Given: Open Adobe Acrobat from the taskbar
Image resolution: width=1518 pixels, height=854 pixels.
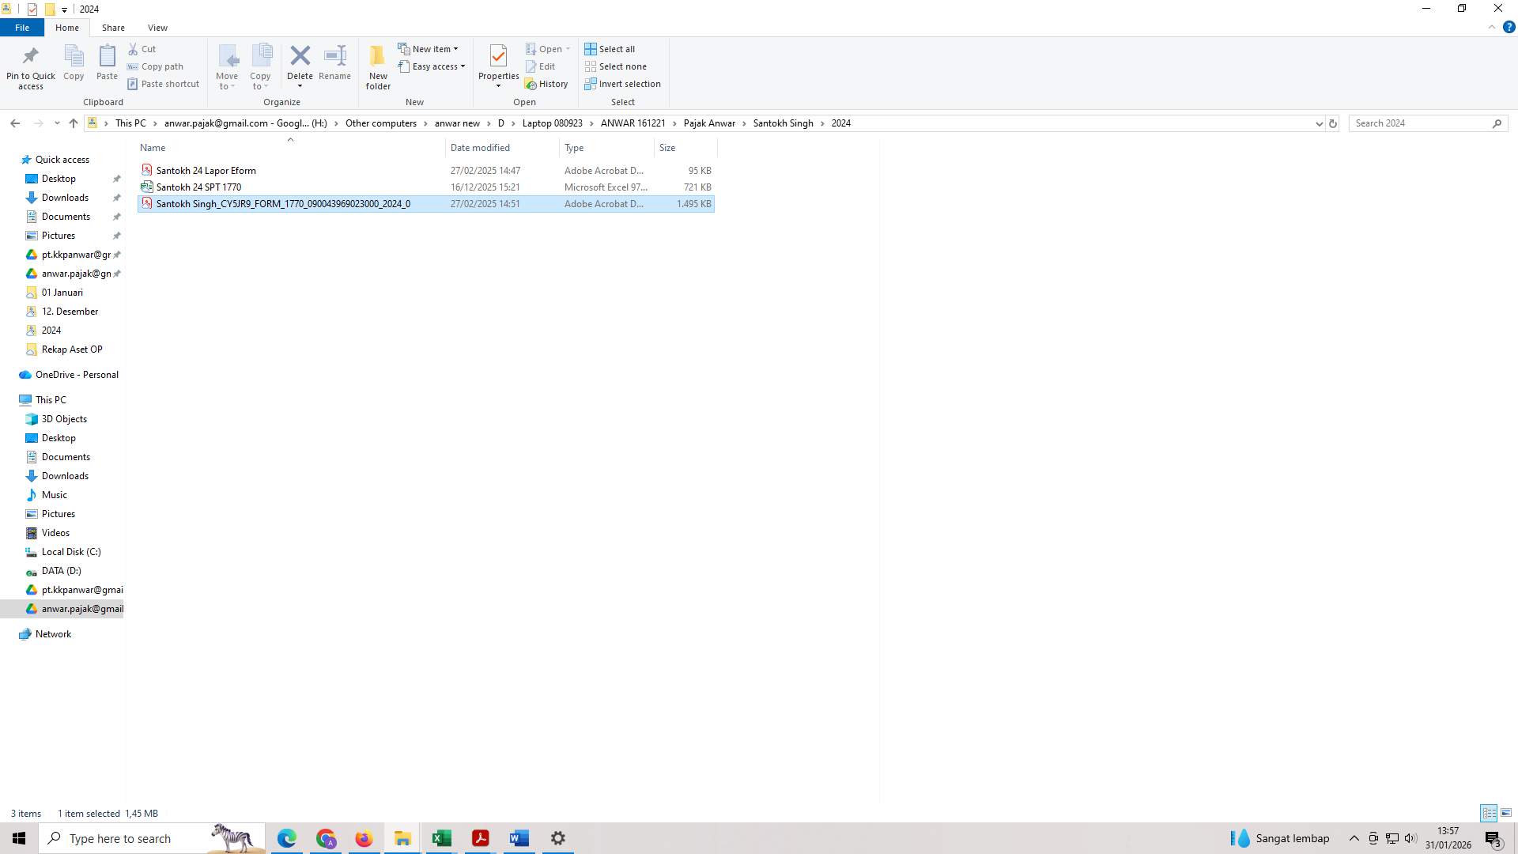Looking at the screenshot, I should (x=480, y=838).
